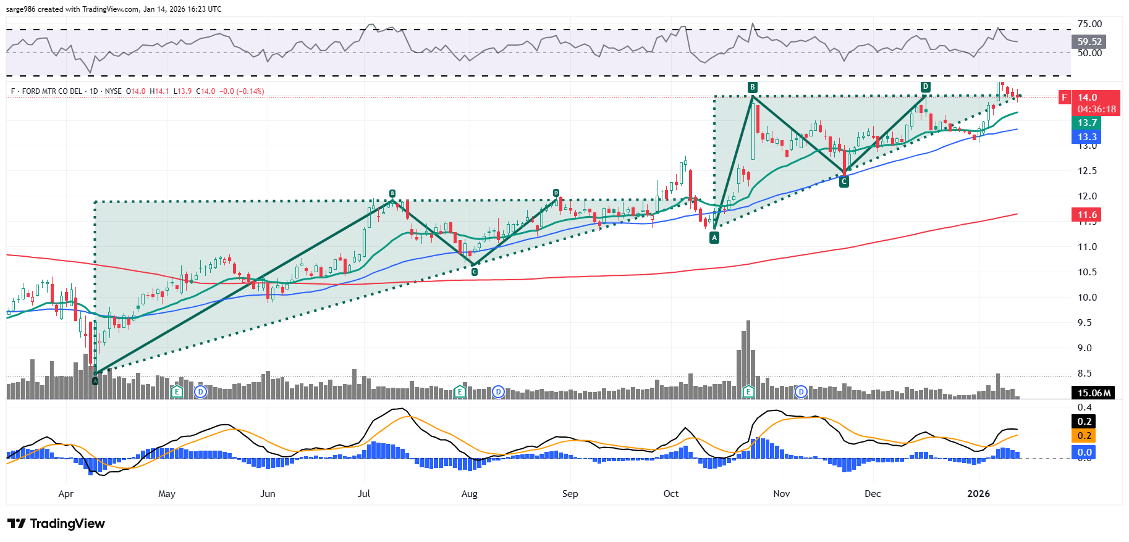Click point B label of the right pattern
The image size is (1129, 542).
(753, 87)
